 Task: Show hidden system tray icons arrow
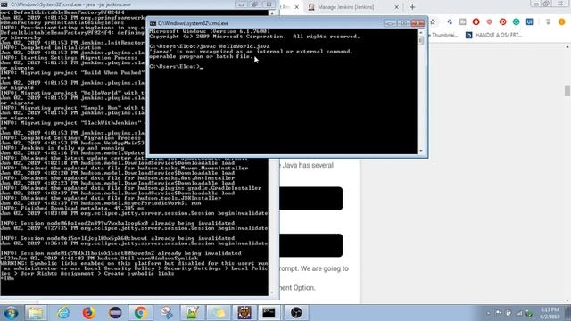[488, 313]
